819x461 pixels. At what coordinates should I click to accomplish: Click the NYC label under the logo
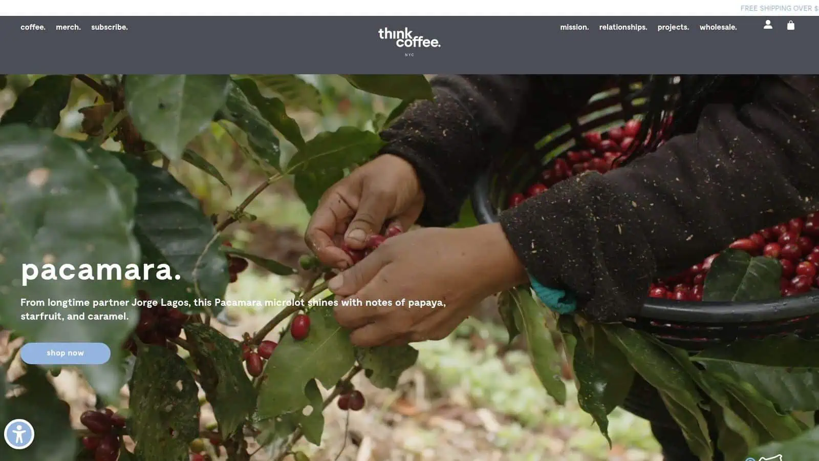click(409, 55)
